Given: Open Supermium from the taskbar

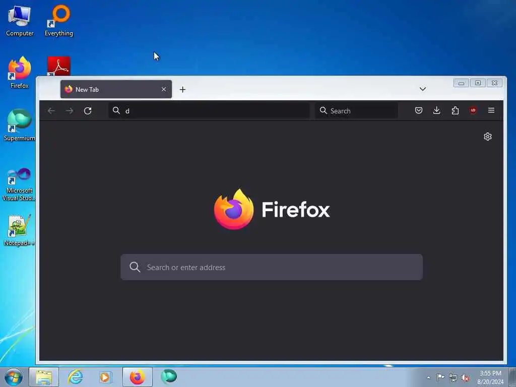Looking at the screenshot, I should point(169,377).
